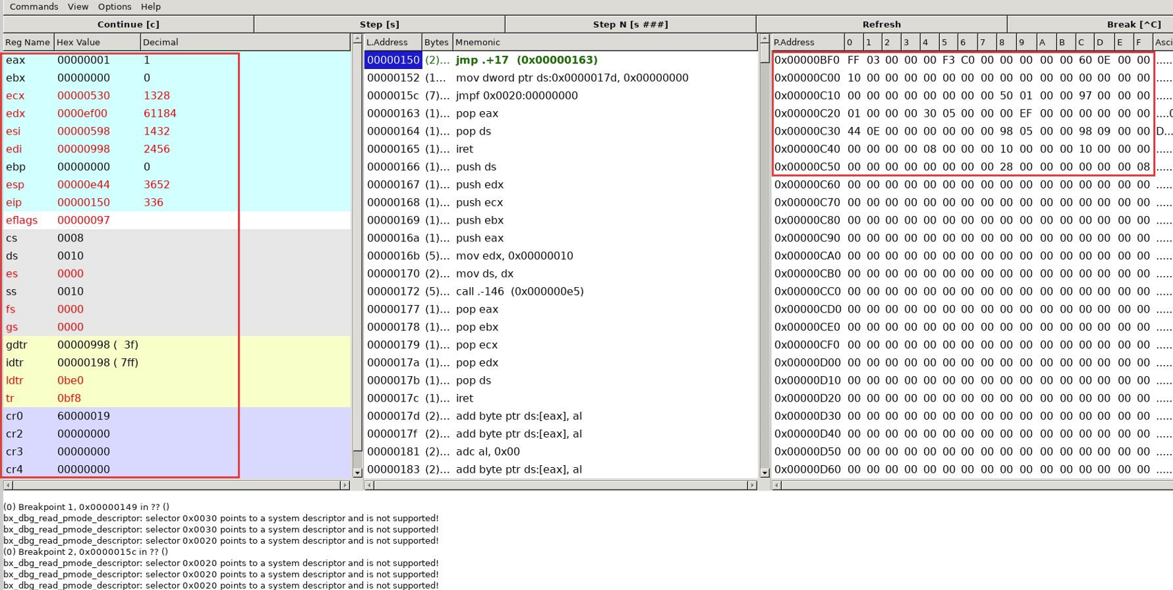1173x590 pixels.
Task: Select mov edx, 0x00000010 instruction
Action: 560,255
